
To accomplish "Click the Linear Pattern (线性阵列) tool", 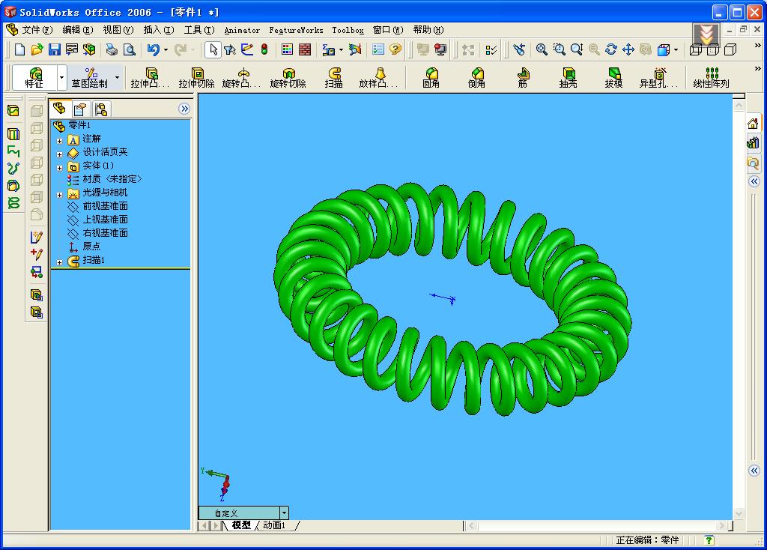I will [712, 78].
